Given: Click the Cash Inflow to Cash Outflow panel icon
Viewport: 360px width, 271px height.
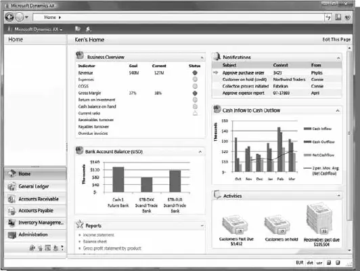Looking at the screenshot, I should (x=217, y=109).
